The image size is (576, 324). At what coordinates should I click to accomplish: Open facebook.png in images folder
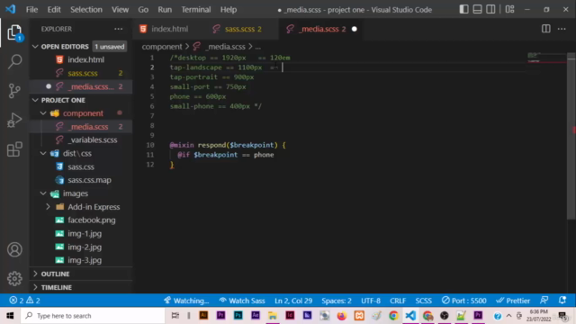(81, 220)
